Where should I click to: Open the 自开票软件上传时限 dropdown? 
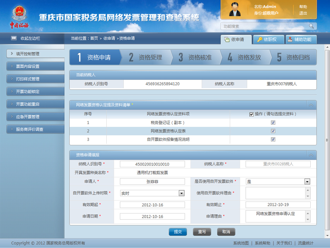click(x=181, y=193)
